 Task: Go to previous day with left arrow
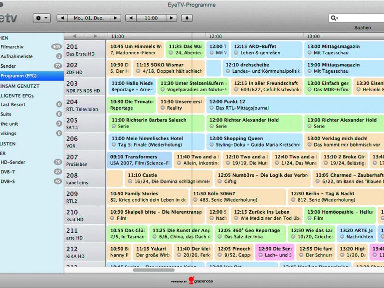coord(62,18)
